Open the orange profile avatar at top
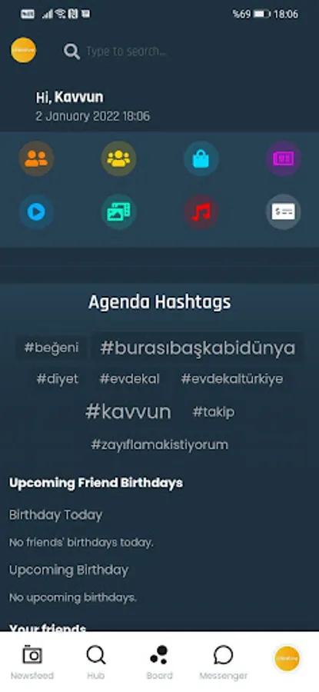Image resolution: width=319 pixels, height=692 pixels. coord(23,50)
